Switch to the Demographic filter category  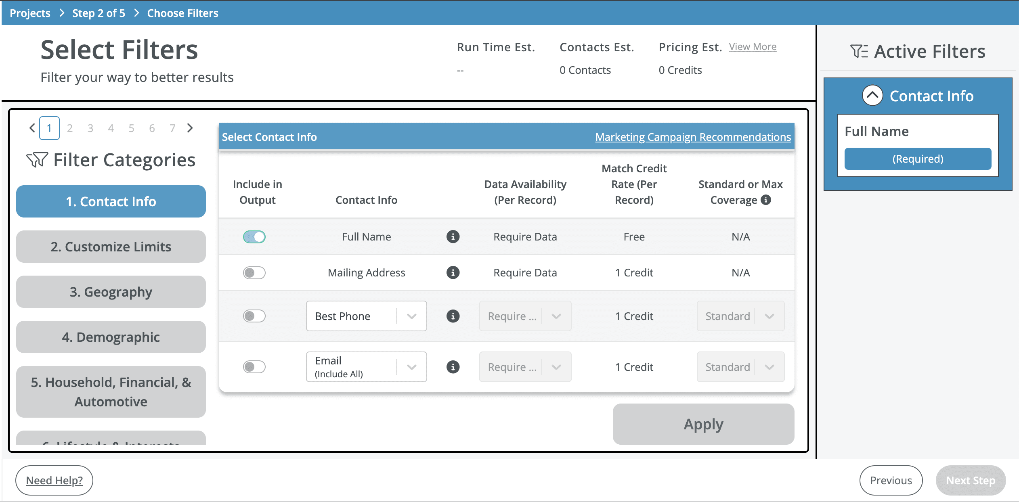pyautogui.click(x=111, y=337)
